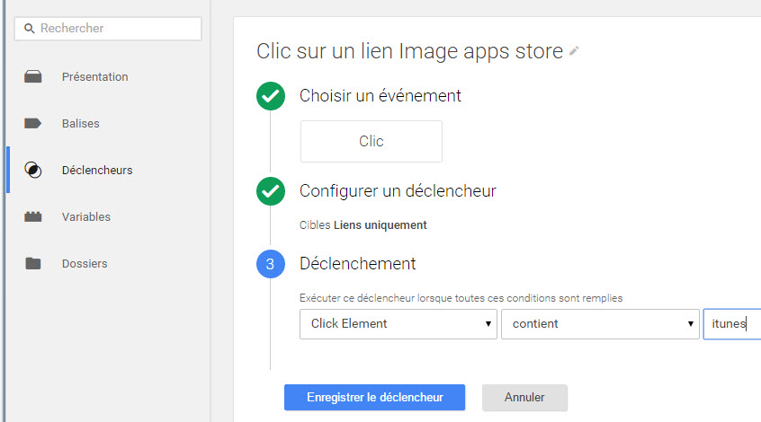761x422 pixels.
Task: Click the Variables brick icon
Action: pyautogui.click(x=33, y=216)
